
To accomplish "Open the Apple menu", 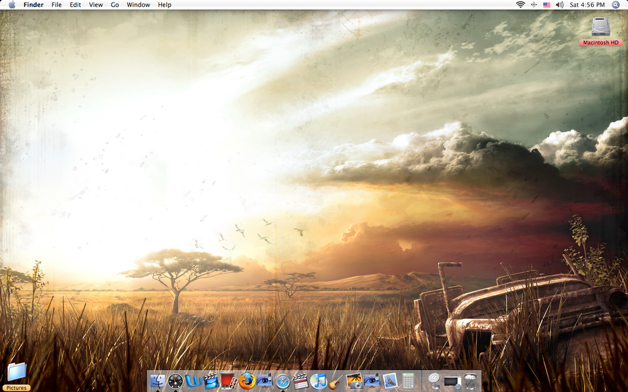I will tap(12, 5).
